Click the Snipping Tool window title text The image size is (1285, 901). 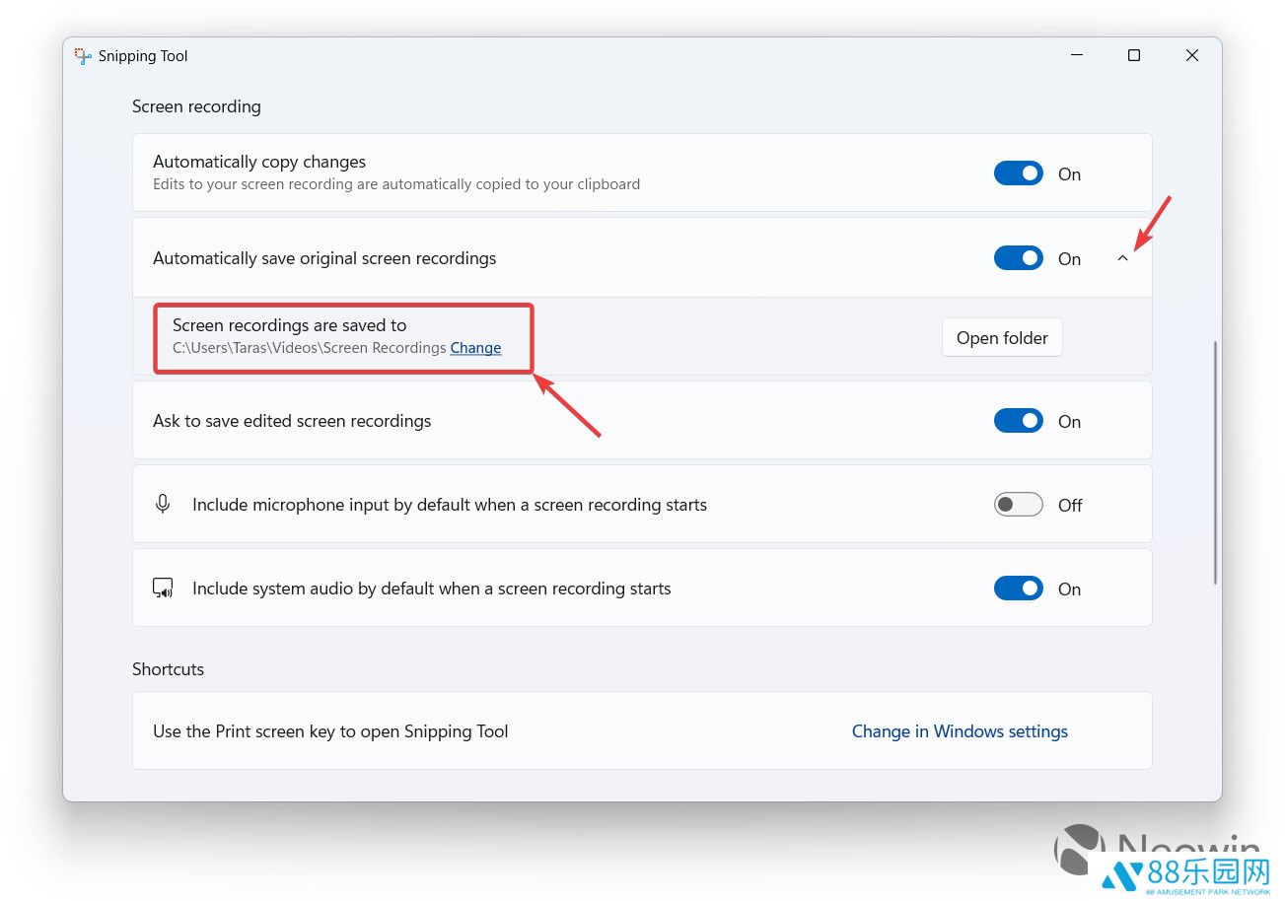coord(143,56)
